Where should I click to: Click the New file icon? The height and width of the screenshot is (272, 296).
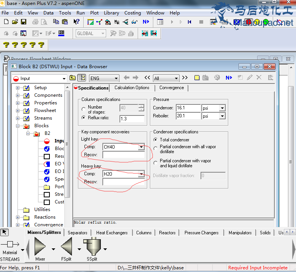pyautogui.click(x=6, y=22)
